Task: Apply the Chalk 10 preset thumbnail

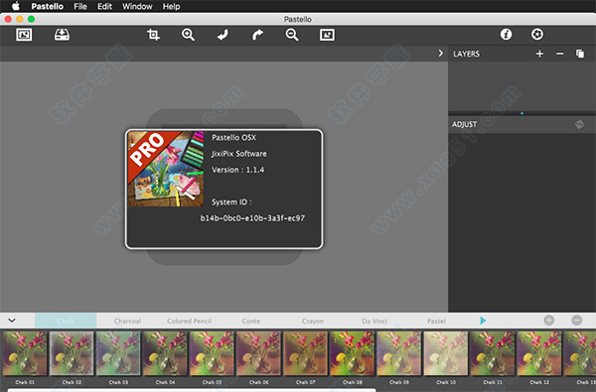Action: pos(445,353)
